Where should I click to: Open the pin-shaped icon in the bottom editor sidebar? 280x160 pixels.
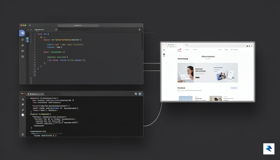23,110
